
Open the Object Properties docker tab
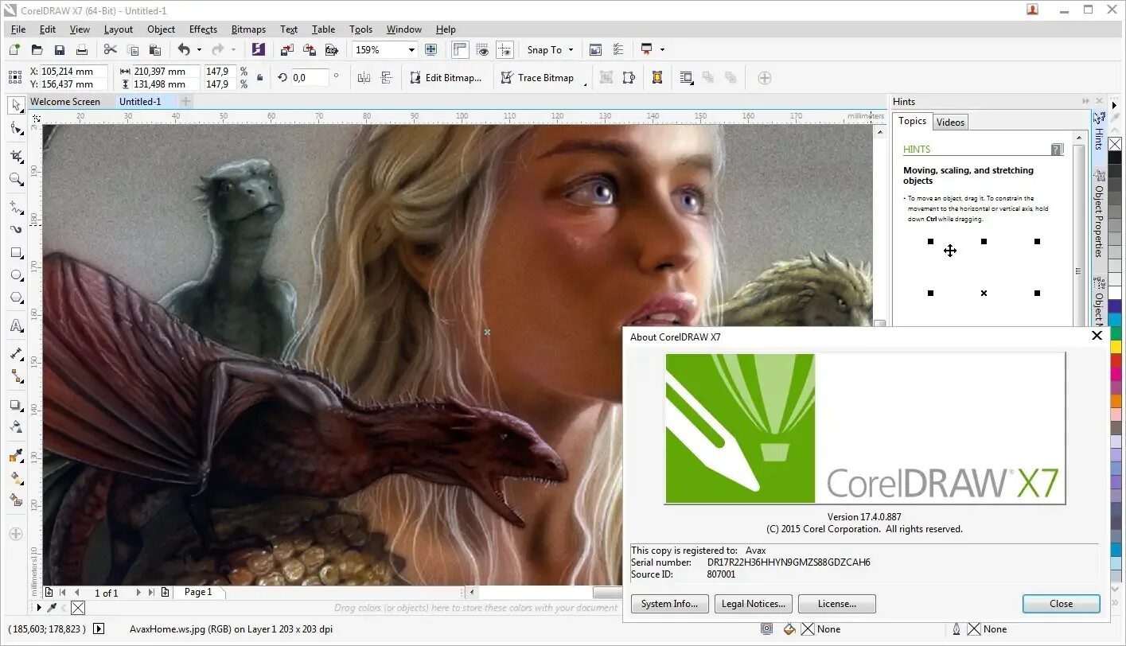1098,215
